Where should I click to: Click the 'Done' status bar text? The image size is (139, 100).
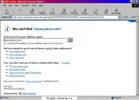[x=6, y=98]
